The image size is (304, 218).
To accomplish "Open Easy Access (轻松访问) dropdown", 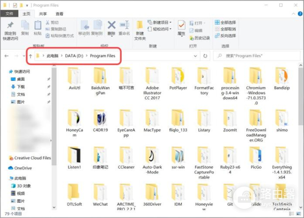I will (x=160, y=29).
